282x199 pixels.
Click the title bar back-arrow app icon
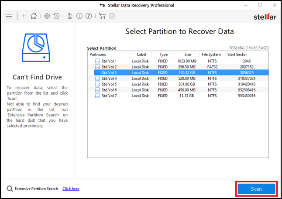[x=102, y=5]
